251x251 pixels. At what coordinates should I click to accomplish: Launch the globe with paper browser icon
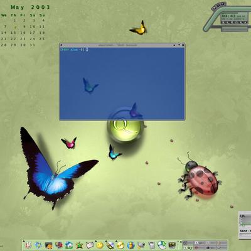coord(162,245)
